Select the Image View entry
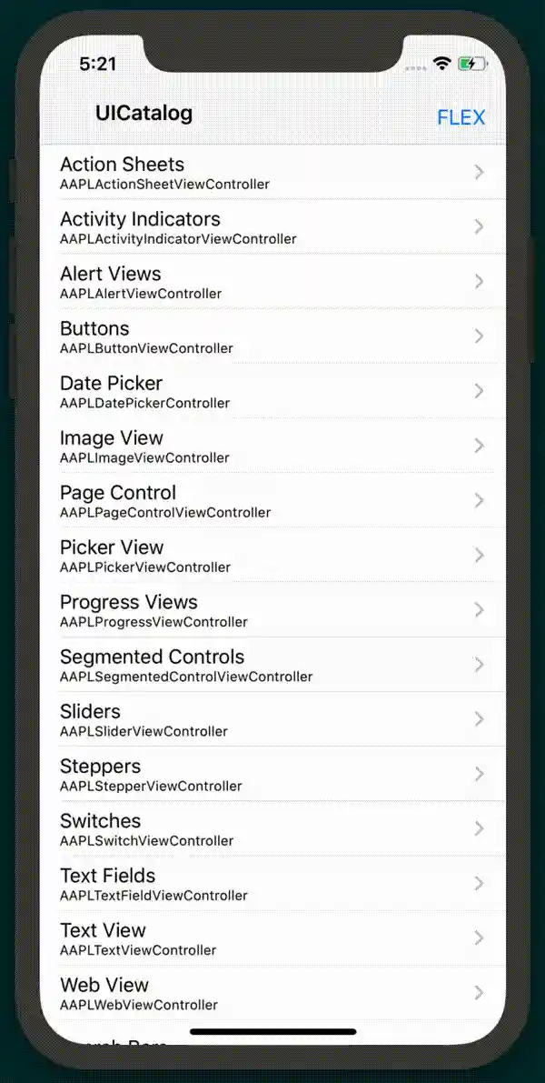Screen dimensions: 545x1083 [x=272, y=446]
